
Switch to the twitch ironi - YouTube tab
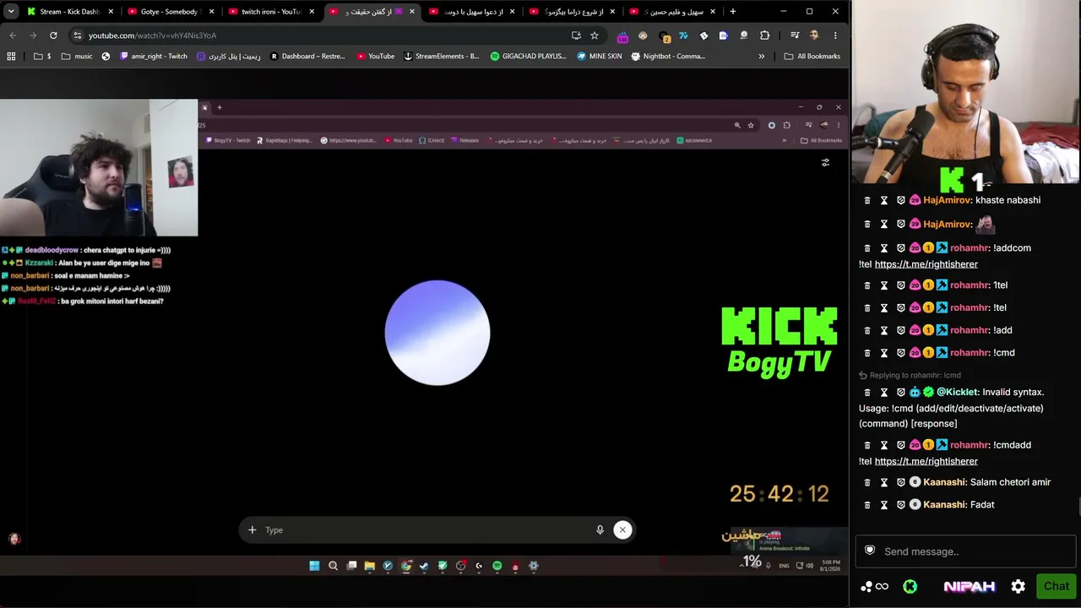point(270,12)
